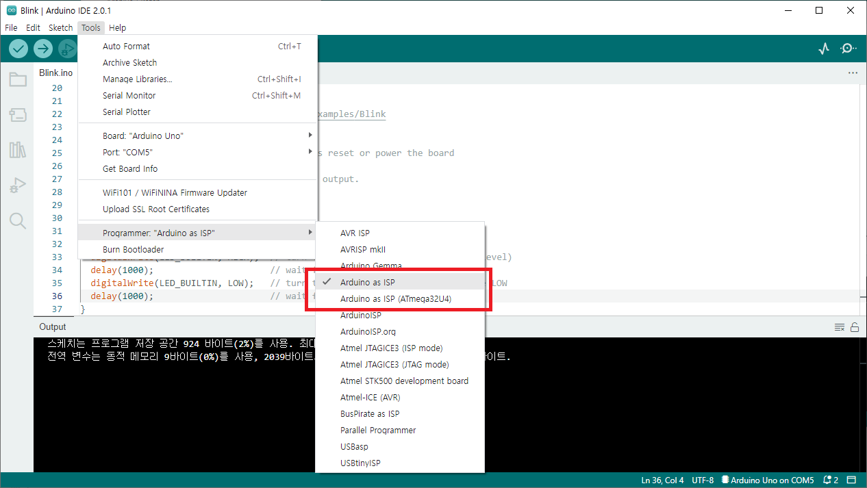This screenshot has height=488, width=867.
Task: Open the File menu
Action: point(11,28)
